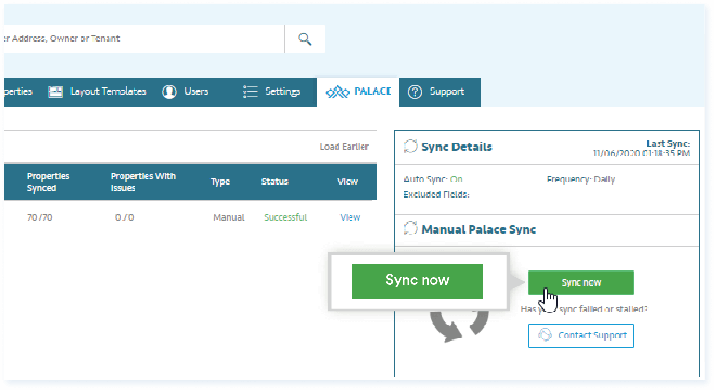
Task: Click the Excluded Fields label
Action: click(436, 195)
